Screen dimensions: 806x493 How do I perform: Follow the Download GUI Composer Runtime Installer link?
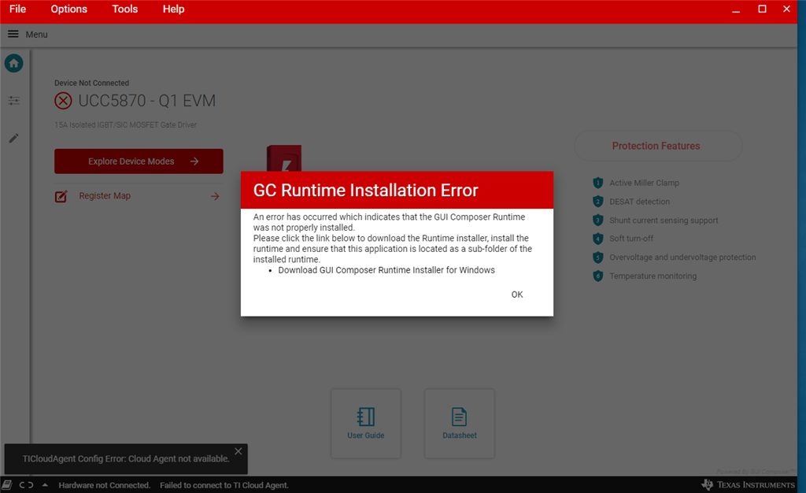[x=386, y=270]
